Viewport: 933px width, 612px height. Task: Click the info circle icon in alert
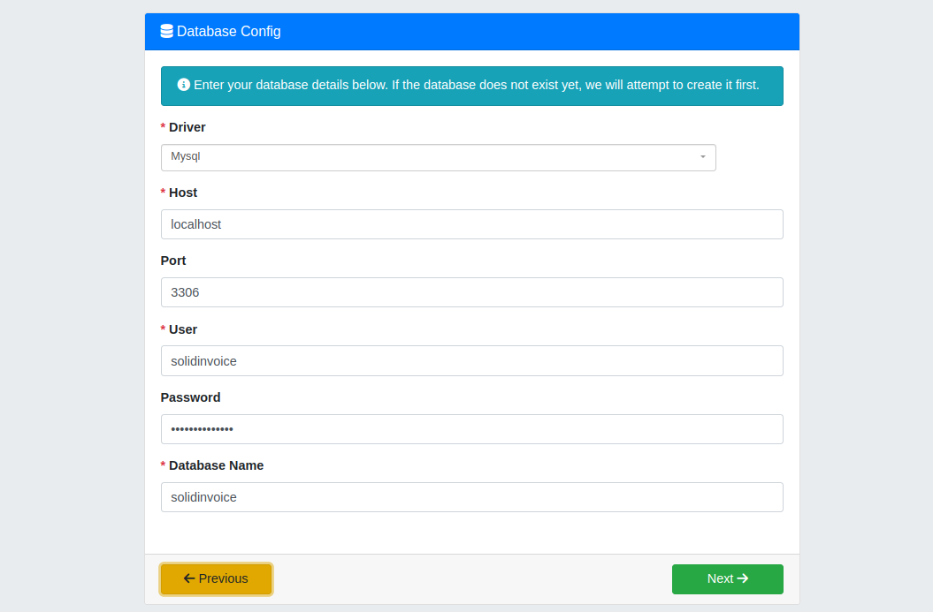coord(184,85)
